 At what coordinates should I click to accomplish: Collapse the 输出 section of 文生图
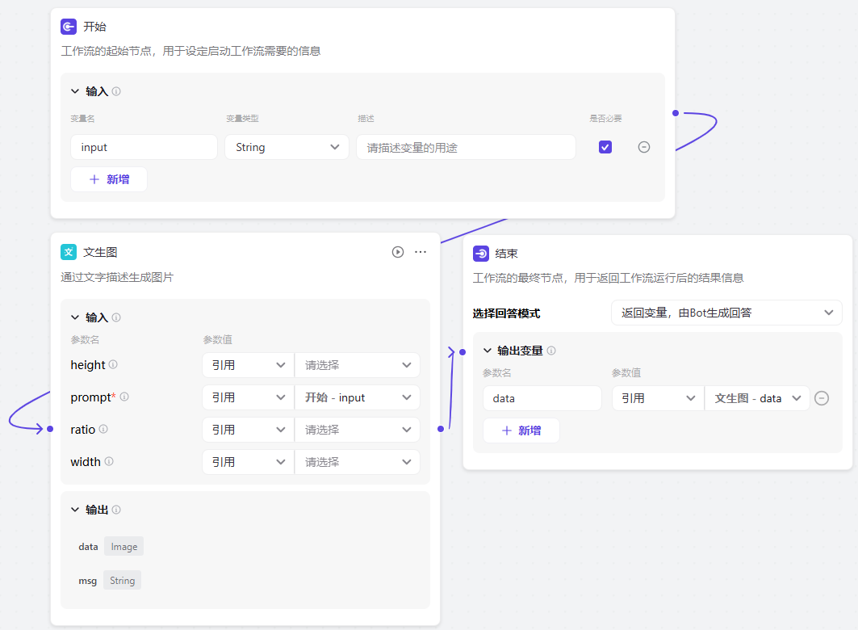[x=75, y=510]
